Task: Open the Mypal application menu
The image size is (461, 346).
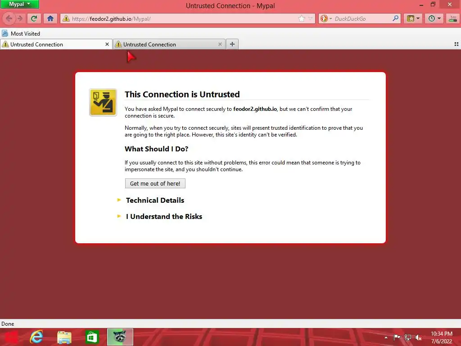Action: (x=19, y=4)
